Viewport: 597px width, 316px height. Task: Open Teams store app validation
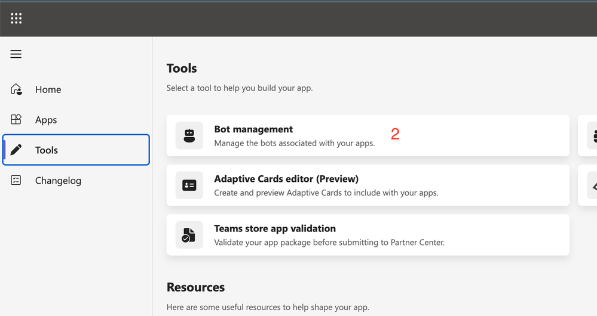click(x=275, y=228)
